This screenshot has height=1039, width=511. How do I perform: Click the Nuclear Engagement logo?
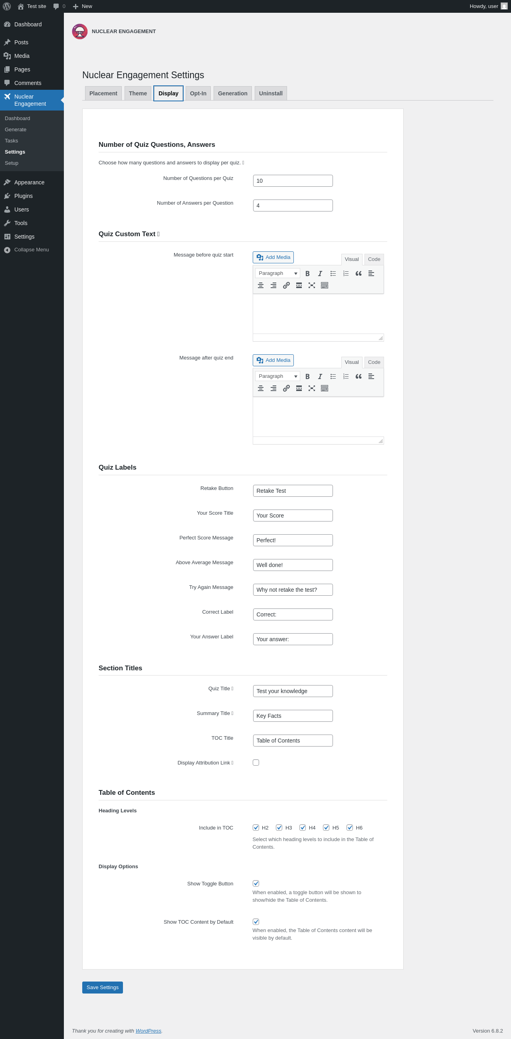tap(80, 32)
